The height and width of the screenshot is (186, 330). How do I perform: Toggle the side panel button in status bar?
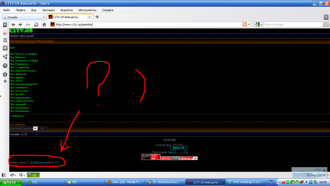tap(4, 175)
